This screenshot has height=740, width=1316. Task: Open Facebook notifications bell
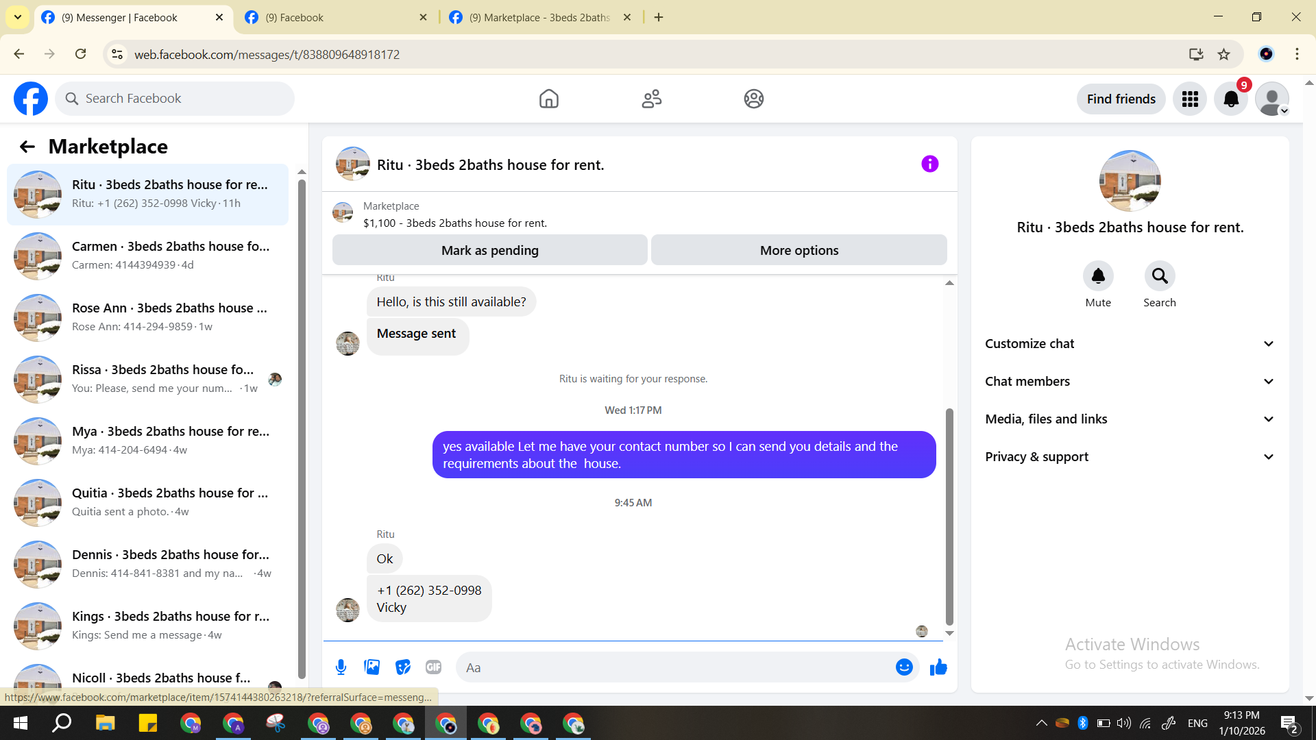(1231, 99)
